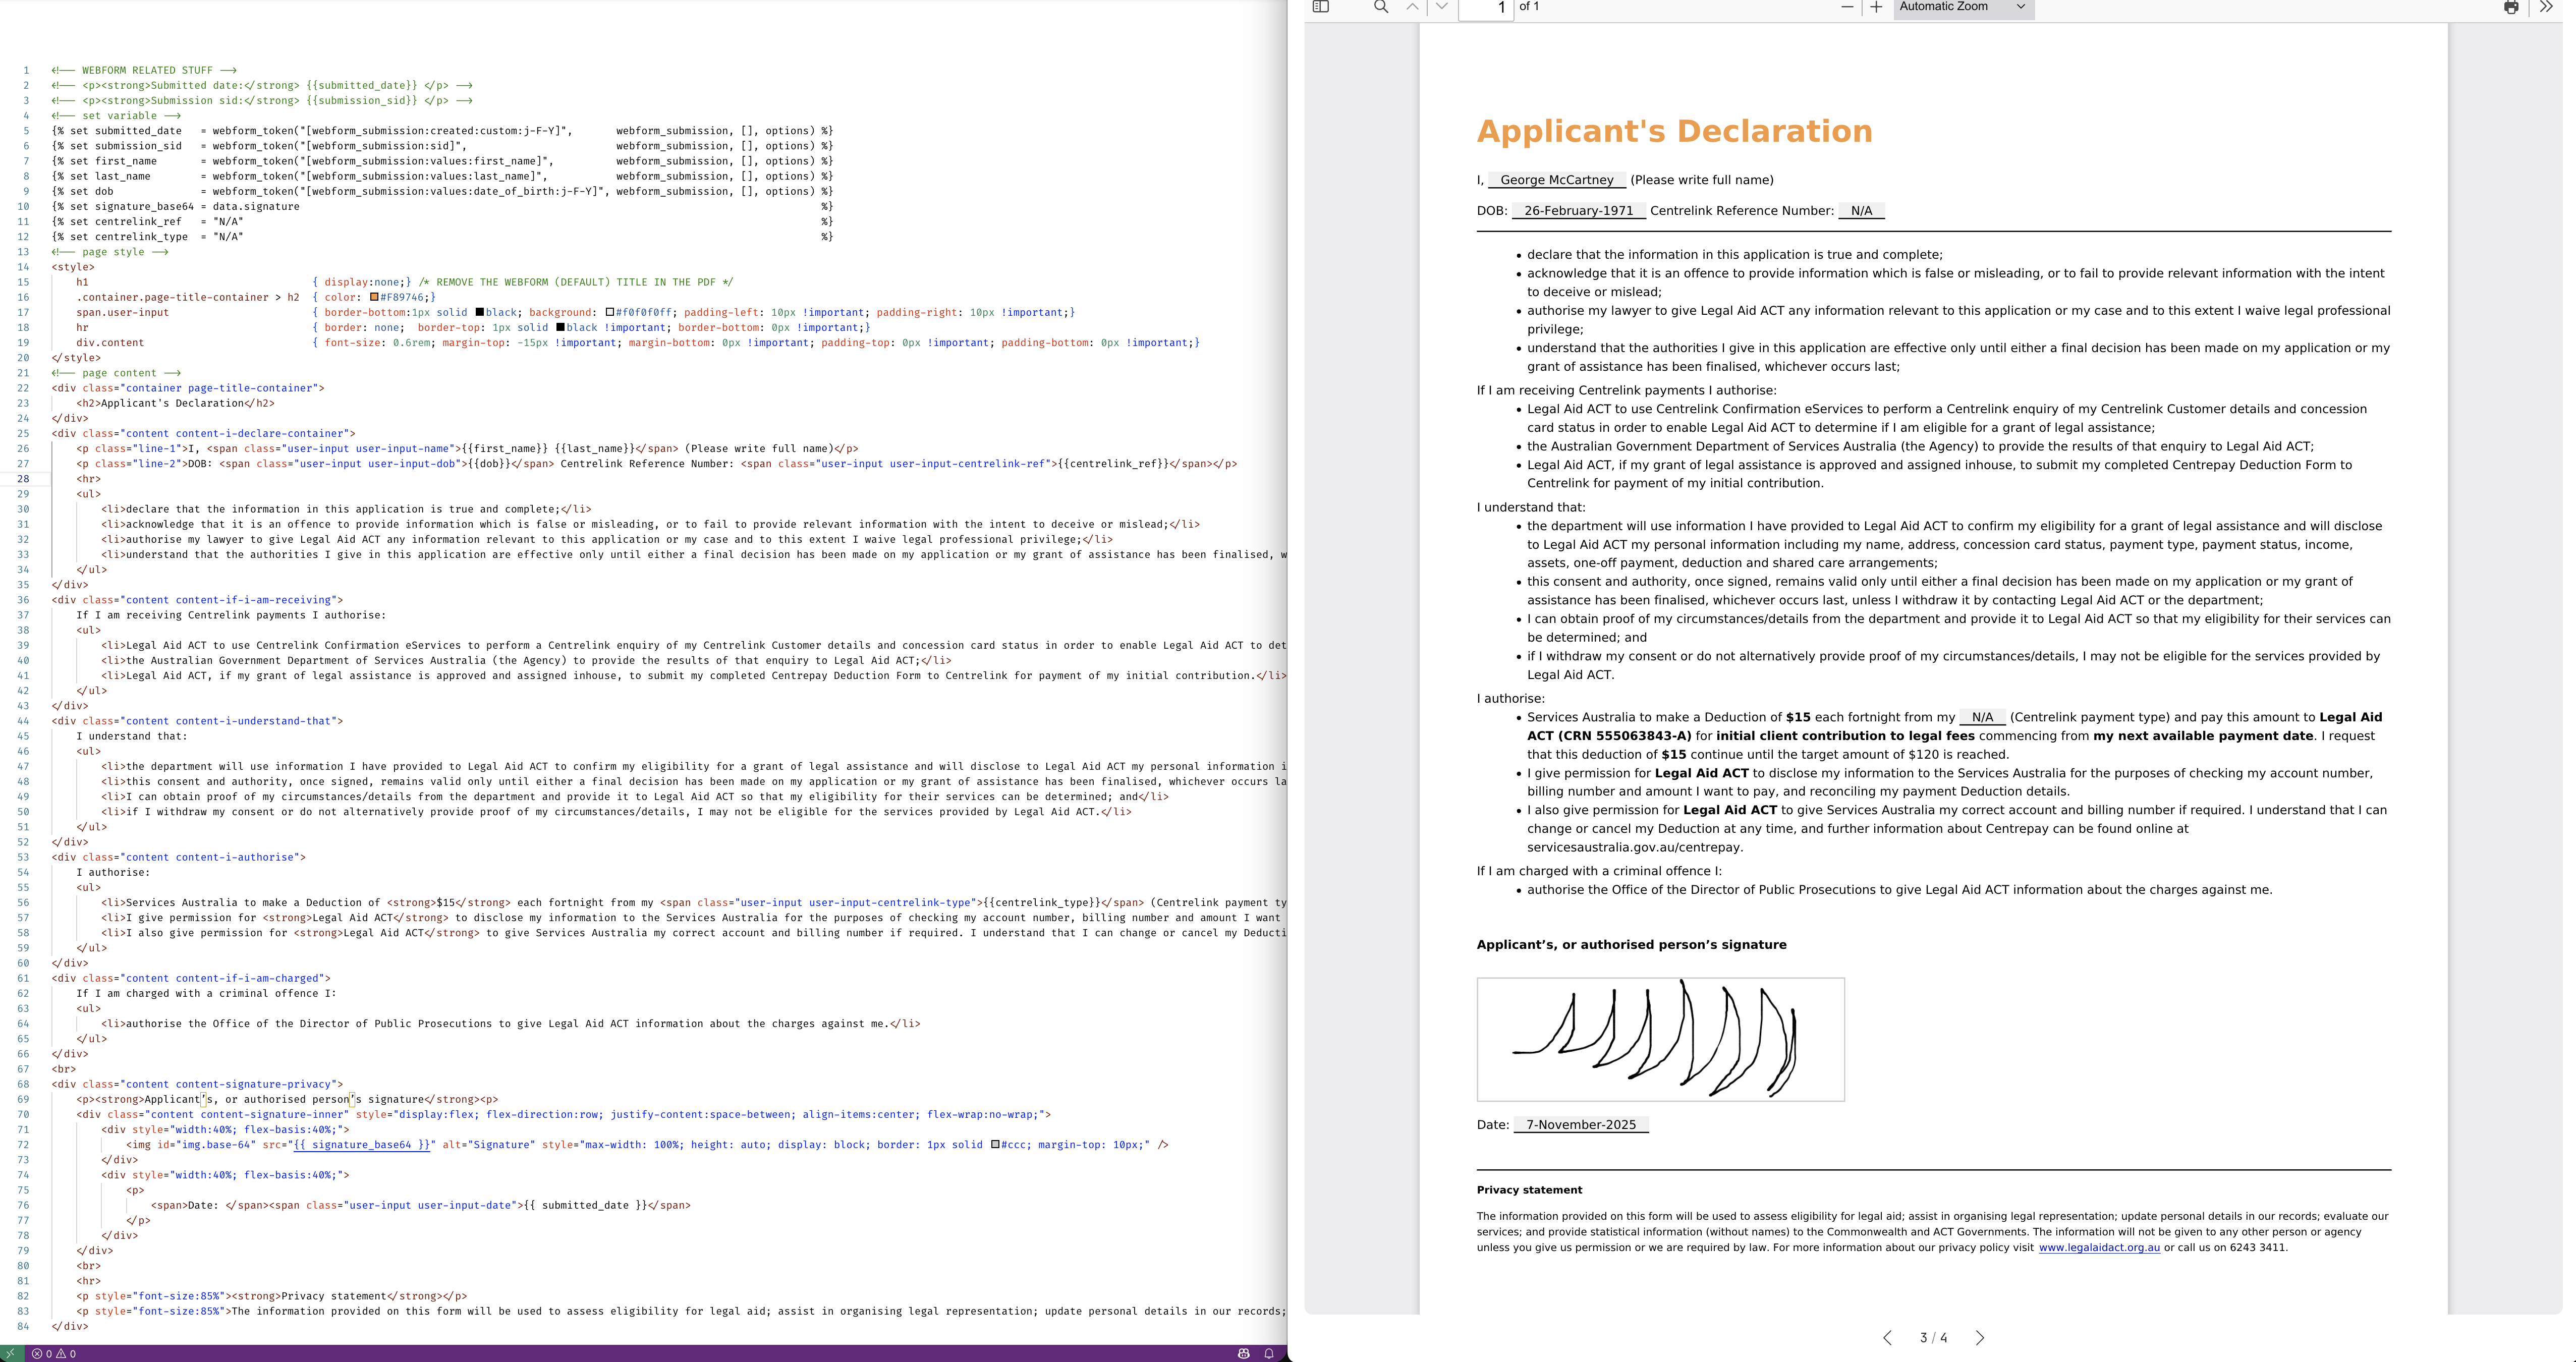Print the PDF document
This screenshot has width=2576, height=1362.
[2511, 7]
